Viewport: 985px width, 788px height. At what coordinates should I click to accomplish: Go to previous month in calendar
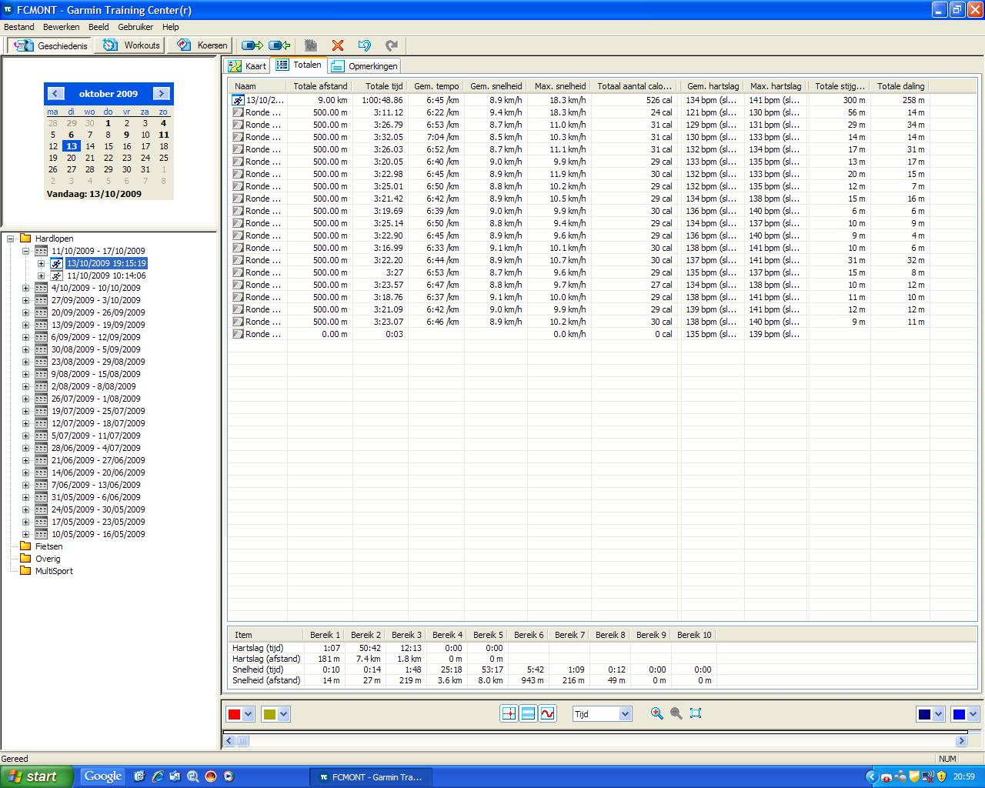click(x=55, y=93)
